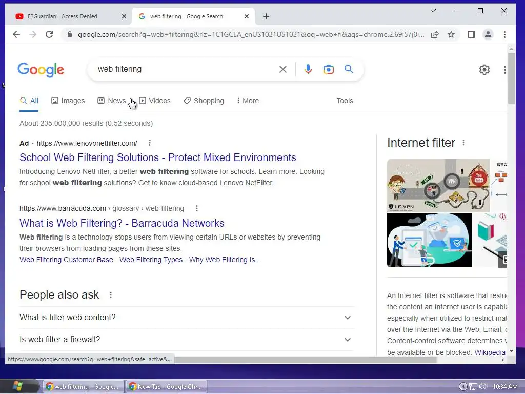This screenshot has width=525, height=394.
Task: Search by image with the camera icon
Action: 329,69
